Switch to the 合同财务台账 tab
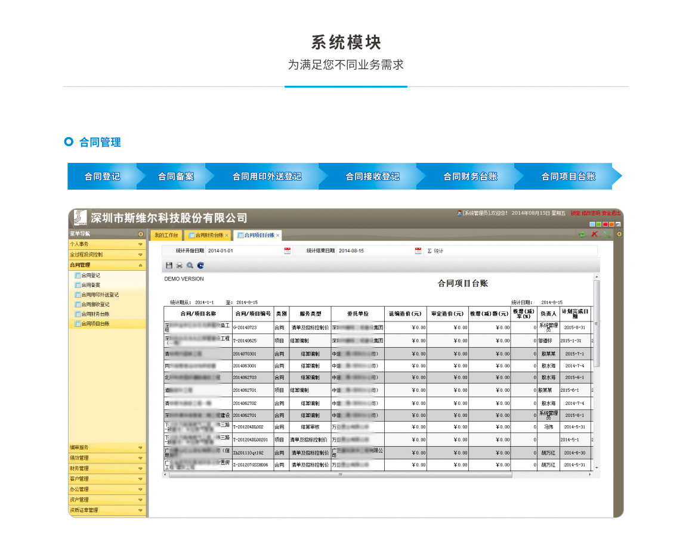The width and height of the screenshot is (692, 535). click(210, 234)
